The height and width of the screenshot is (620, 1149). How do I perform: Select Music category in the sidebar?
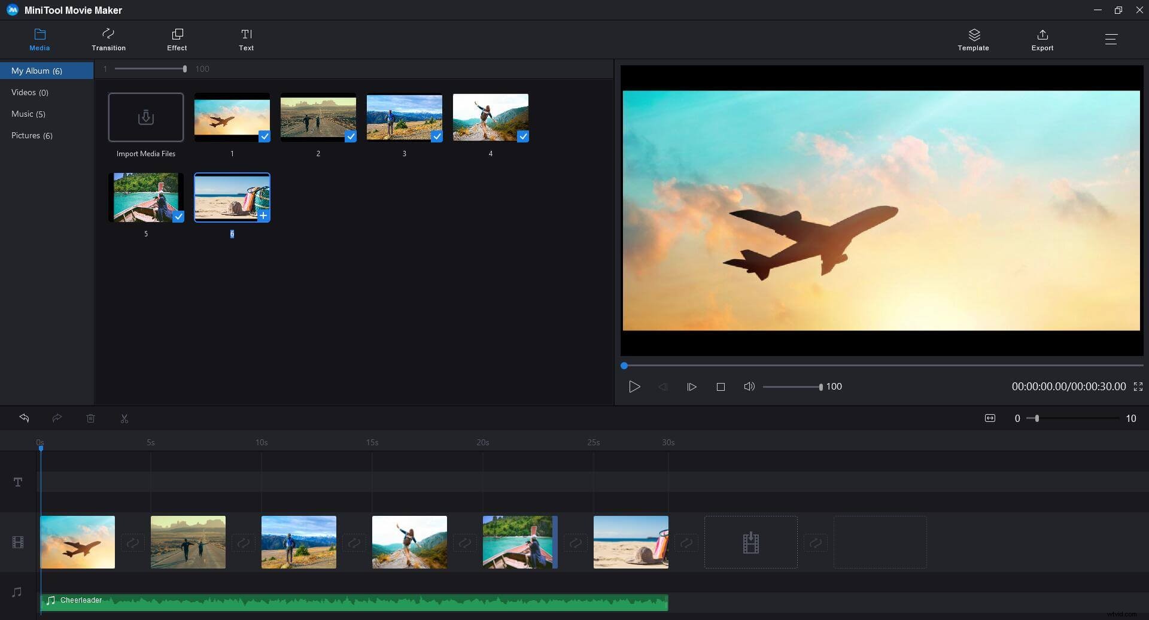tap(28, 114)
